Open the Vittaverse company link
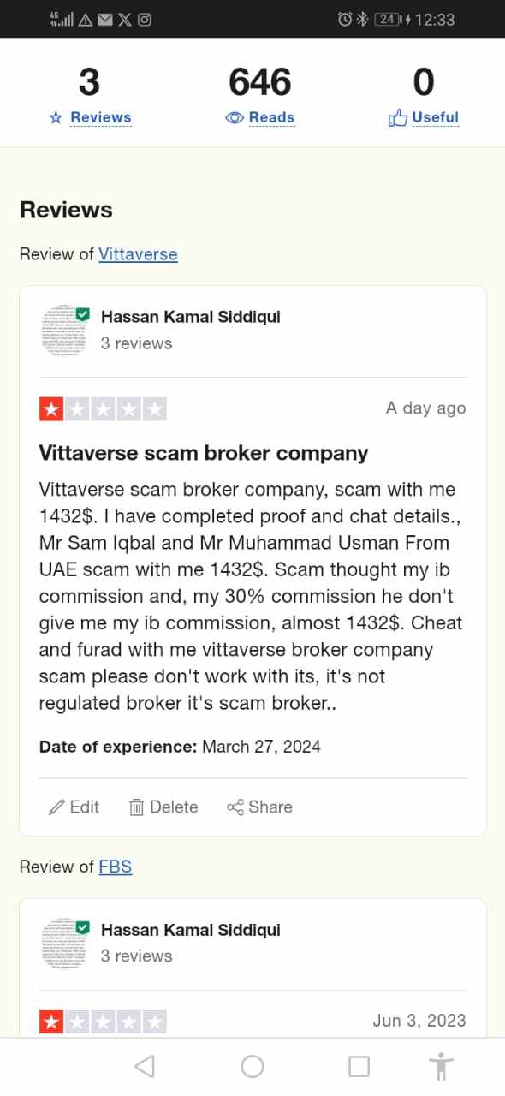Screen dimensions: 505x1096 (x=138, y=254)
